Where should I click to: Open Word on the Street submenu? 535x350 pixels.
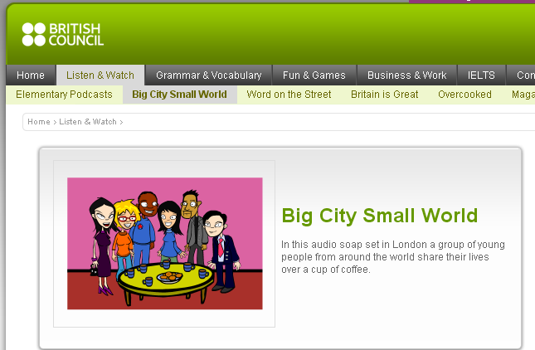[289, 95]
